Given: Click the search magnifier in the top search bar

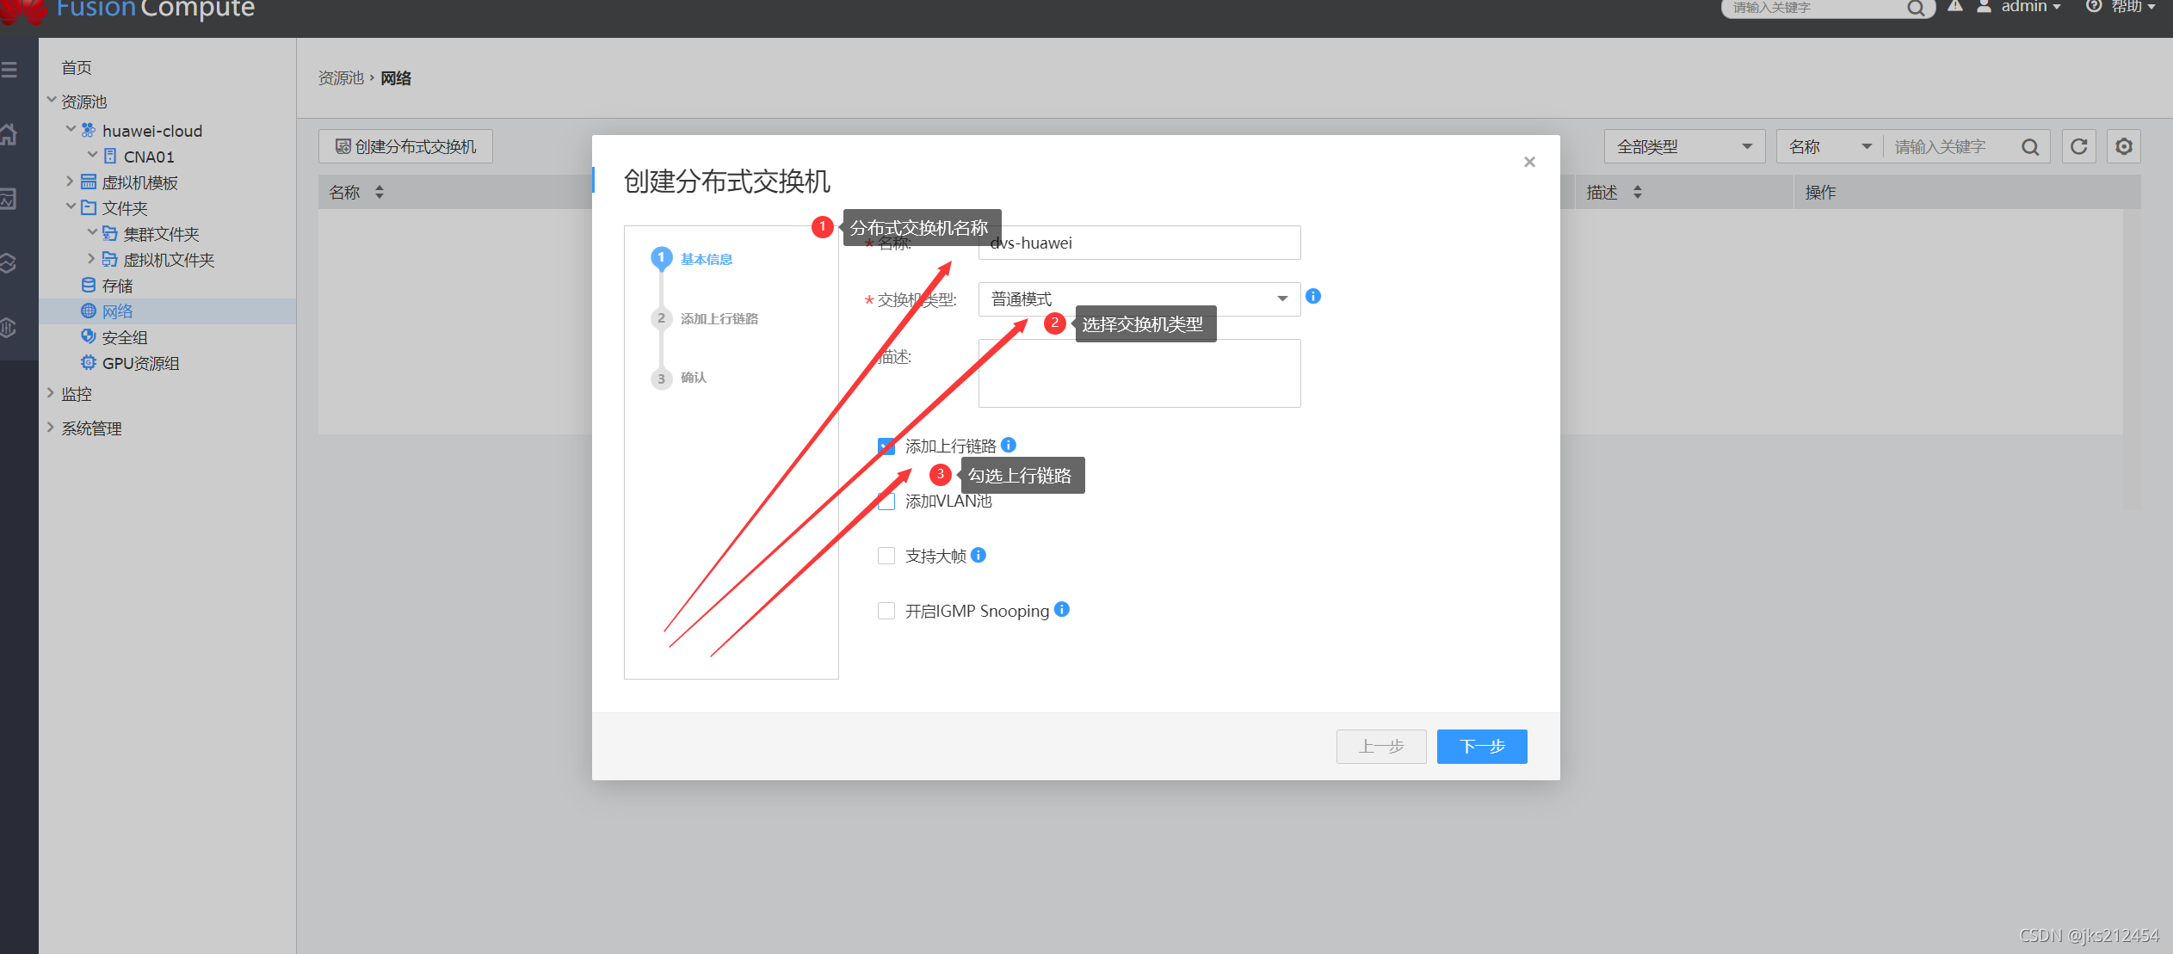Looking at the screenshot, I should tap(1917, 8).
